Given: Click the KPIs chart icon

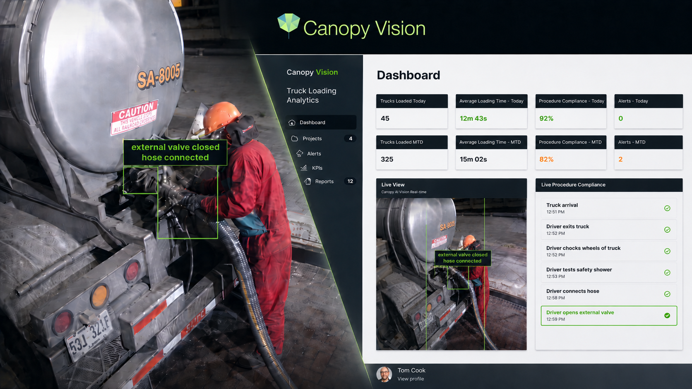Looking at the screenshot, I should tap(304, 168).
